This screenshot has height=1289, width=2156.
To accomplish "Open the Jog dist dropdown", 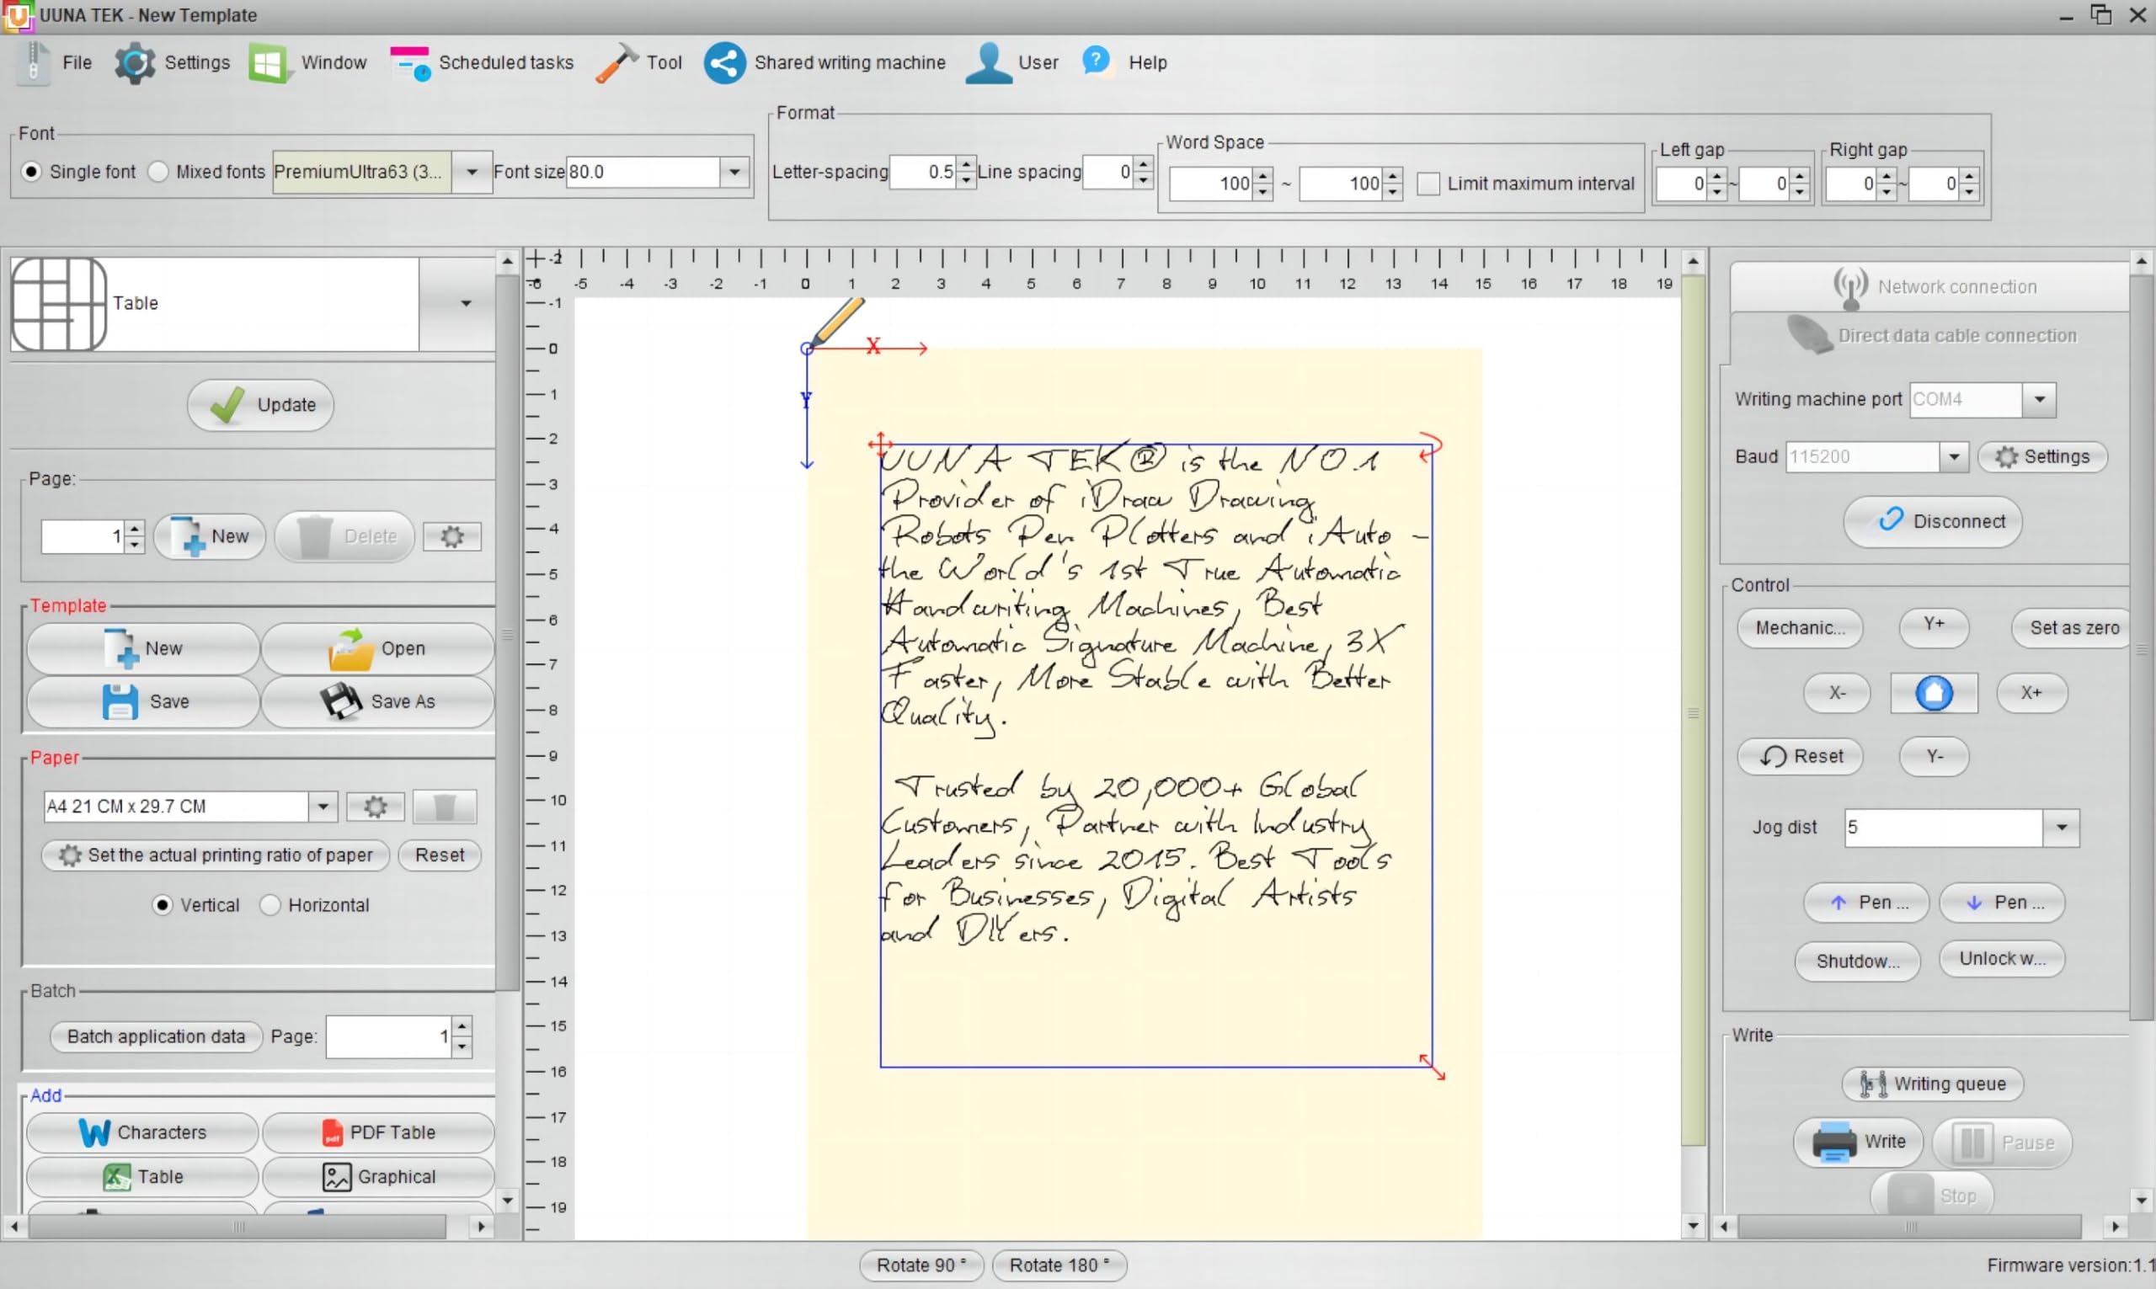I will [2062, 828].
